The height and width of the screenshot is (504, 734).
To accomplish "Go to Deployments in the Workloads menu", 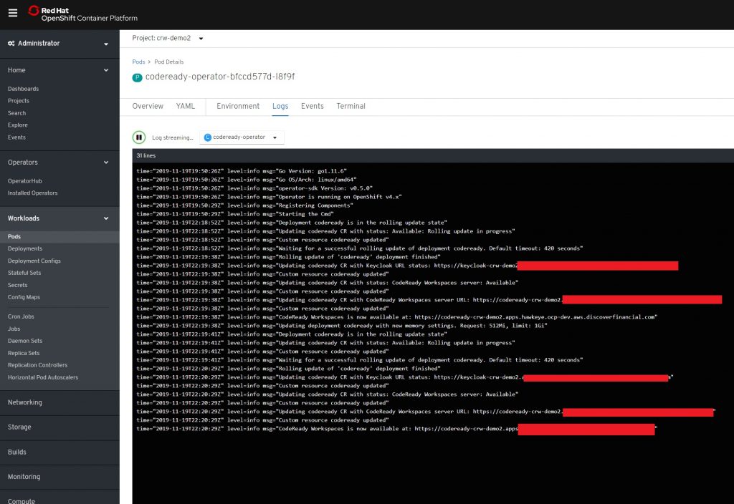I will coord(25,248).
